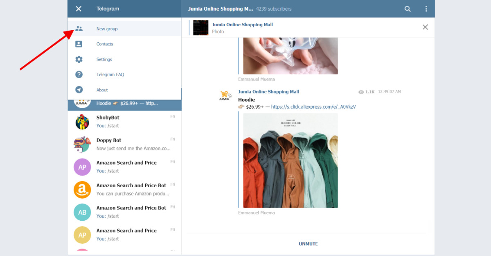Click the Telegram FAQ question mark icon

(79, 75)
